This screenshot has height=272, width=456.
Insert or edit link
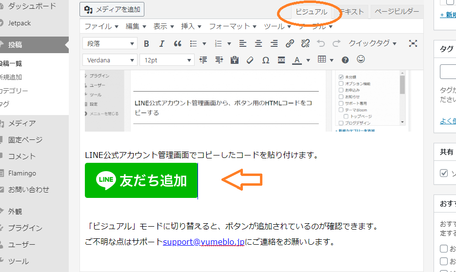290,43
